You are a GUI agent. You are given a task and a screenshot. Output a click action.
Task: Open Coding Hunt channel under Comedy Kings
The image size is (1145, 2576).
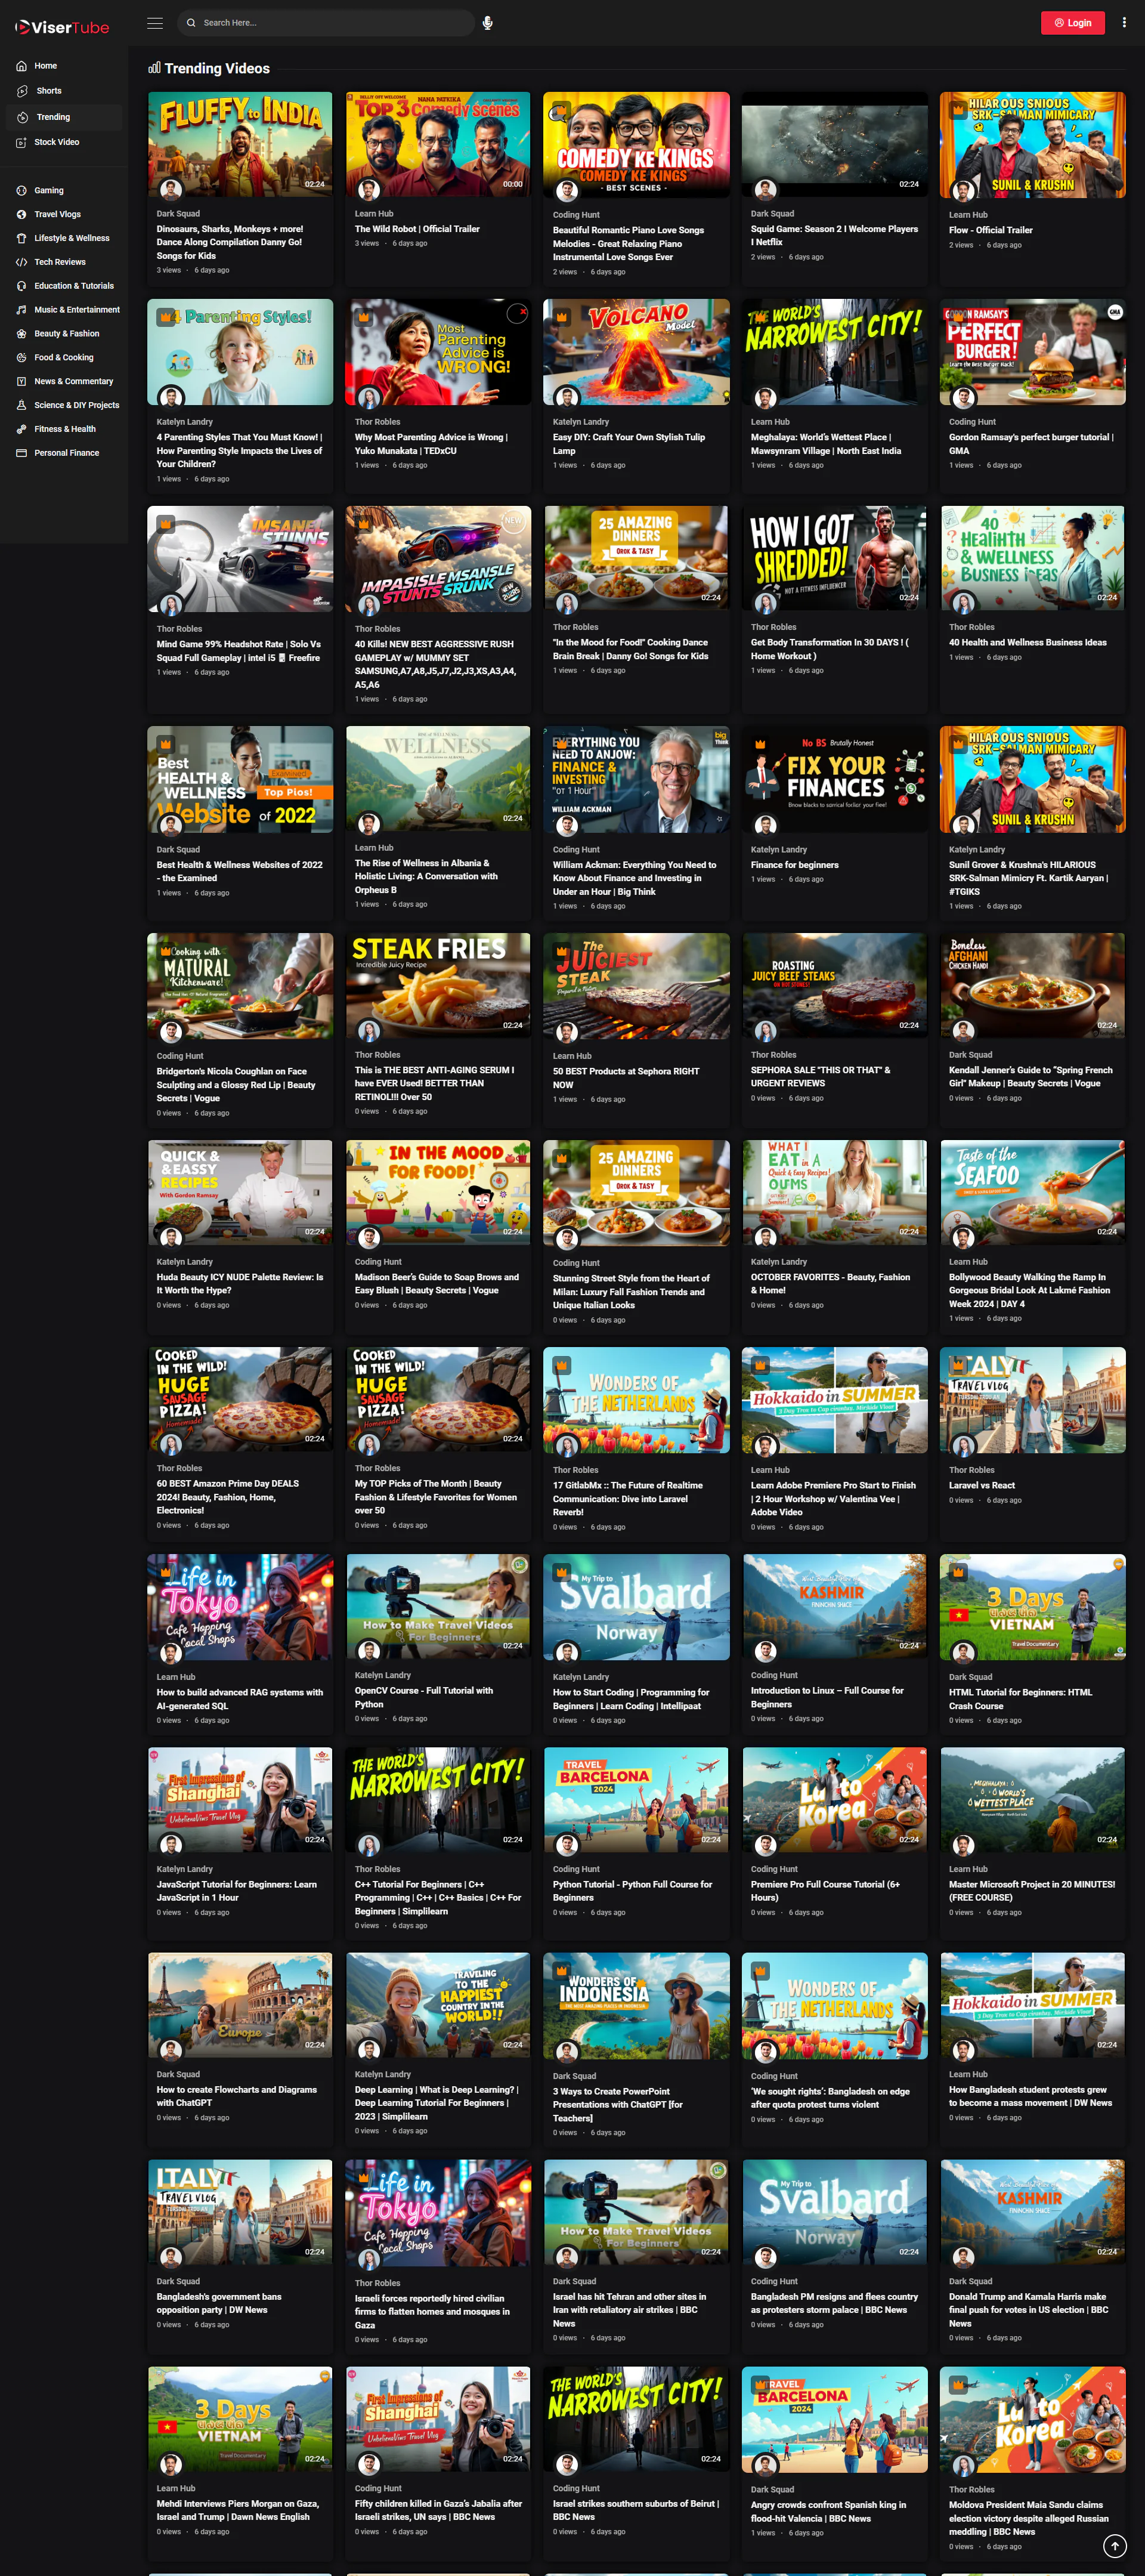coord(576,215)
